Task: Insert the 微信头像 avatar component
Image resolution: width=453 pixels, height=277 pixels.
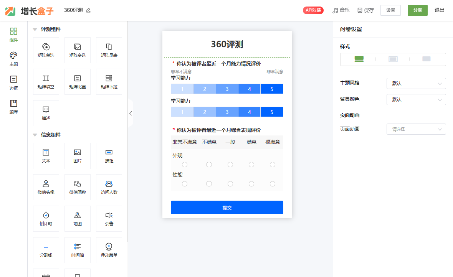Action: click(x=46, y=187)
